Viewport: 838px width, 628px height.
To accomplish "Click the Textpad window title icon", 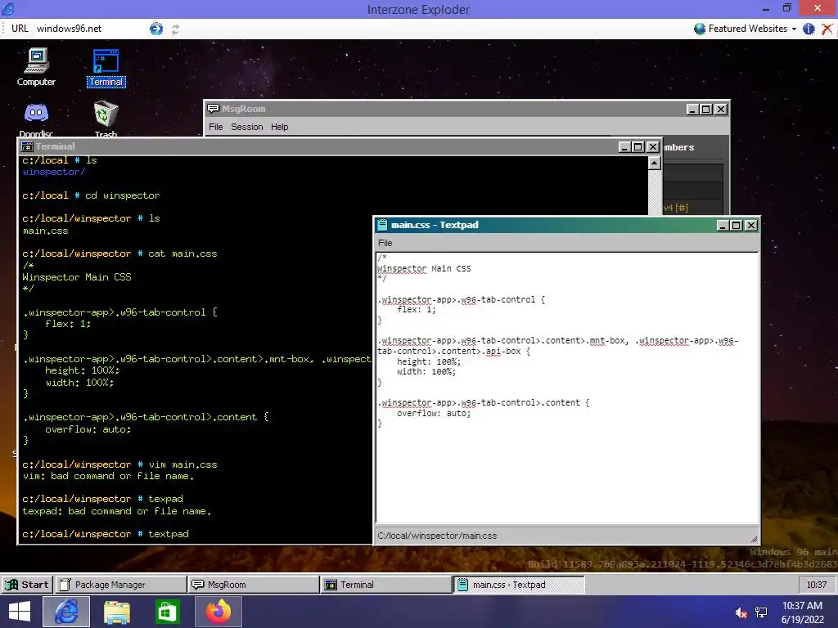I will [x=382, y=225].
